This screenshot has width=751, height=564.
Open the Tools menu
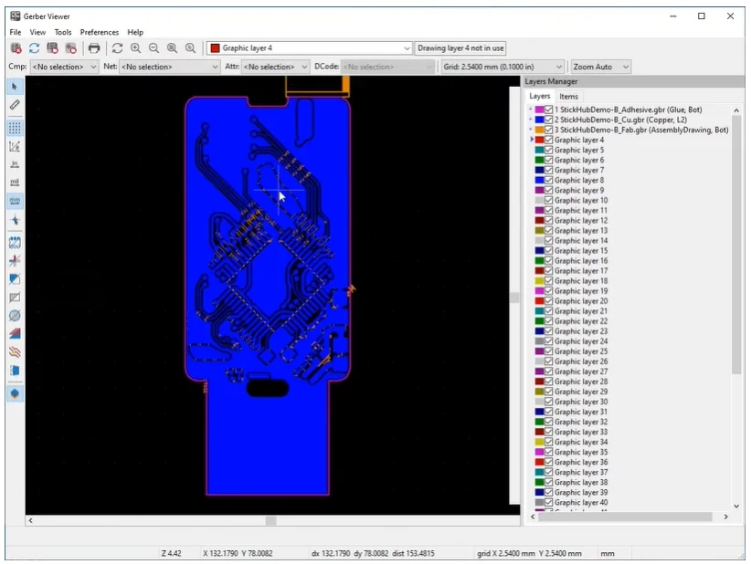(x=62, y=31)
